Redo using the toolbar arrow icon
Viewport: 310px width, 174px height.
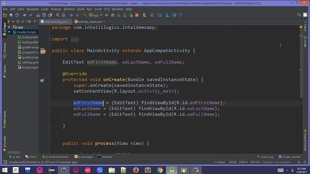31,15
